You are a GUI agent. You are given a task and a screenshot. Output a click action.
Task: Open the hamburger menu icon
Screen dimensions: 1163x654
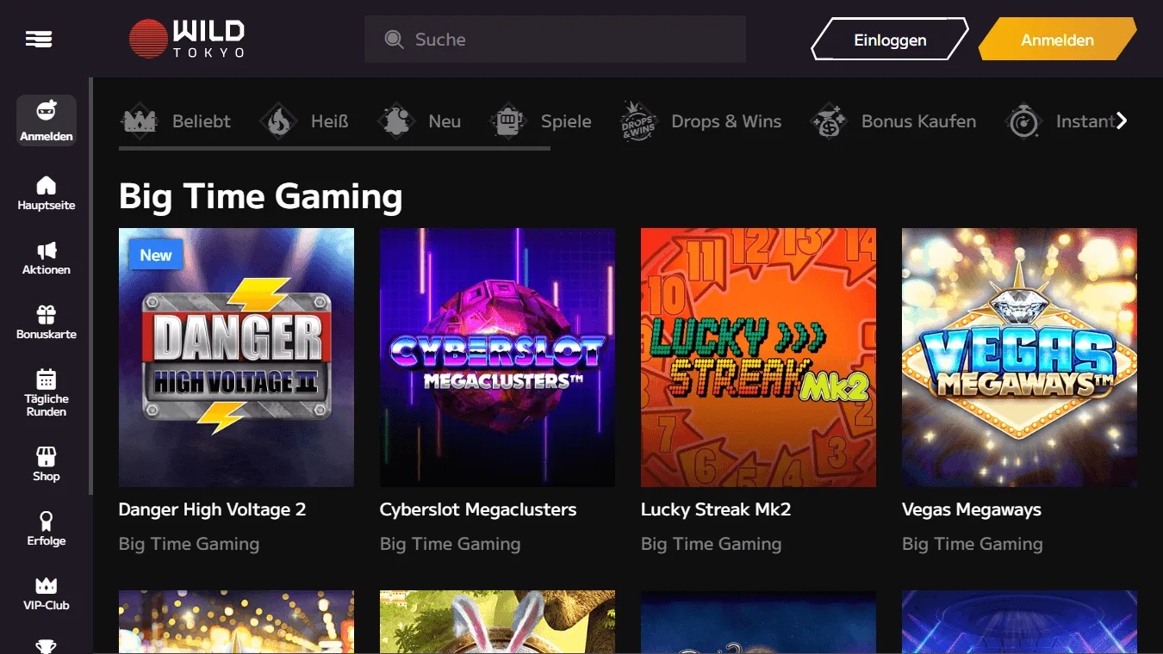pyautogui.click(x=39, y=40)
